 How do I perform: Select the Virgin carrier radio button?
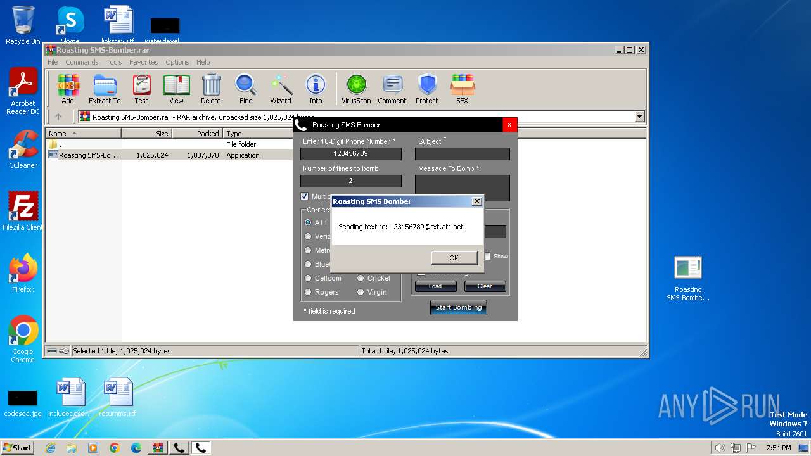click(x=361, y=292)
